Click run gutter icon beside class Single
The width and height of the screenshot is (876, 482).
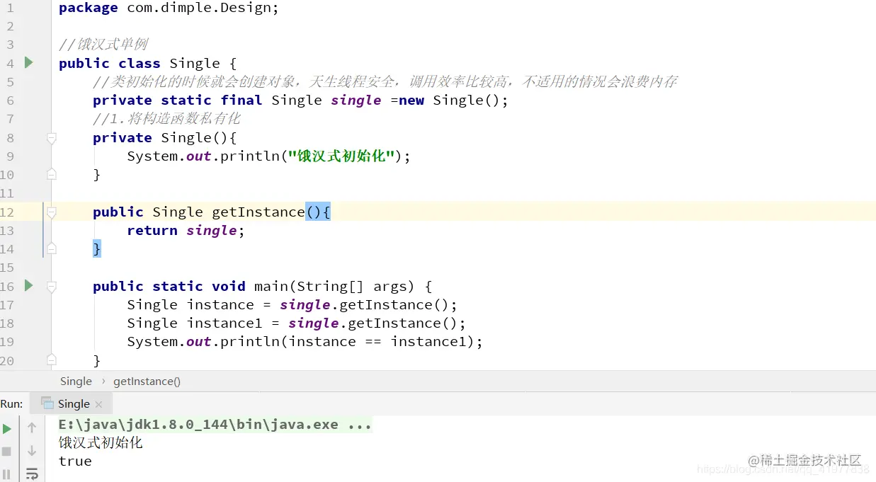(28, 62)
